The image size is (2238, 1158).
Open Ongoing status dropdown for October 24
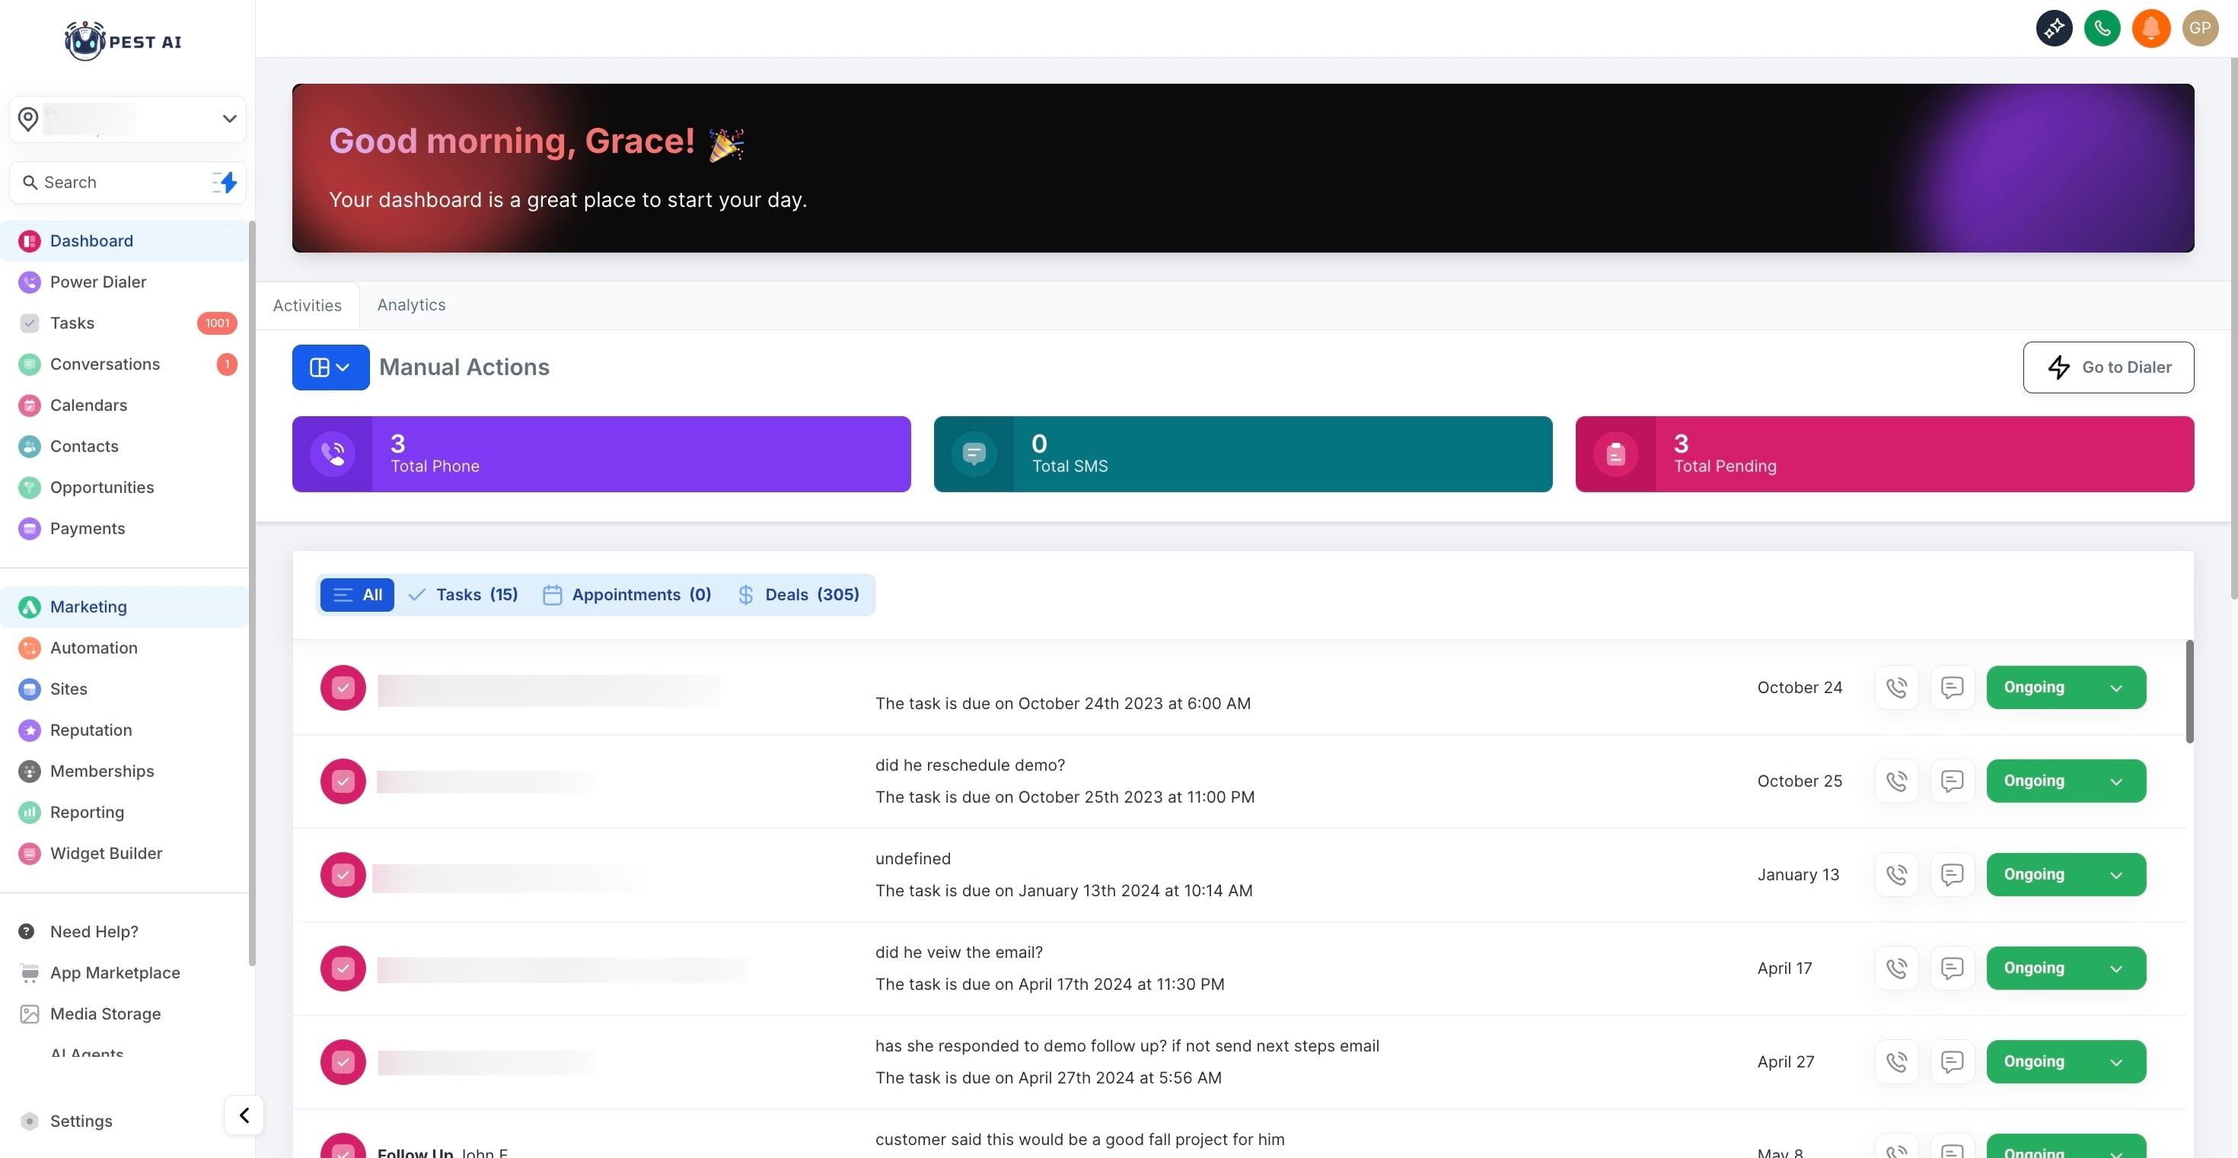click(2066, 688)
